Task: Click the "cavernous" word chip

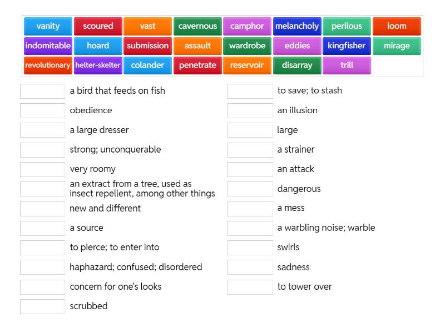Action: point(197,26)
